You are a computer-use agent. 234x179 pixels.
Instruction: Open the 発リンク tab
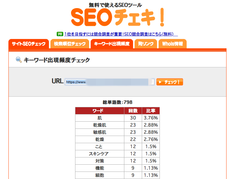[x=146, y=44]
